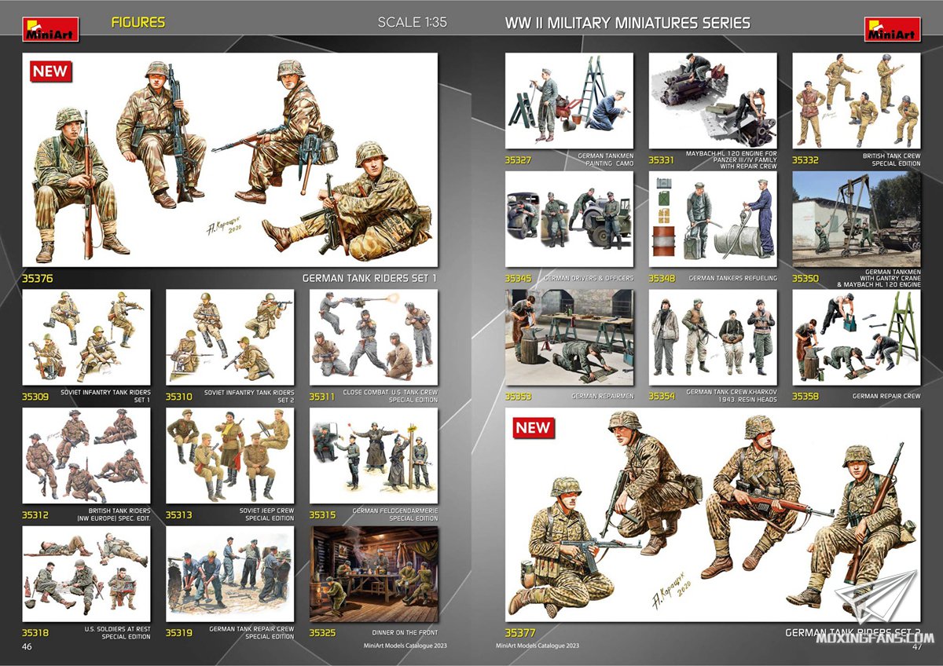Select the WW II MILITARY MINIATURES SERIES title
This screenshot has width=943, height=666.
627,24
